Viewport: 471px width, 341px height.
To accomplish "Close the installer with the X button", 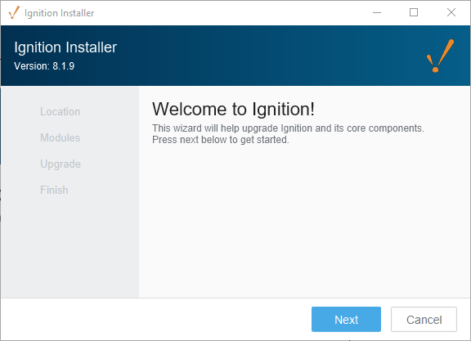I will (x=451, y=12).
